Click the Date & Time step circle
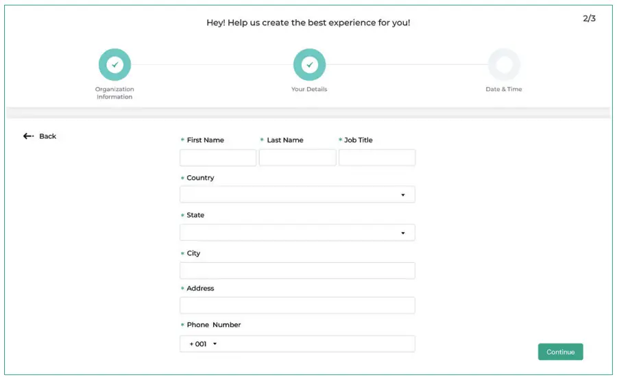The width and height of the screenshot is (617, 377). (504, 65)
